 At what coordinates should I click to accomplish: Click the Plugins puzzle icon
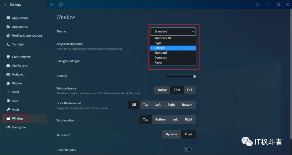coord(8,83)
